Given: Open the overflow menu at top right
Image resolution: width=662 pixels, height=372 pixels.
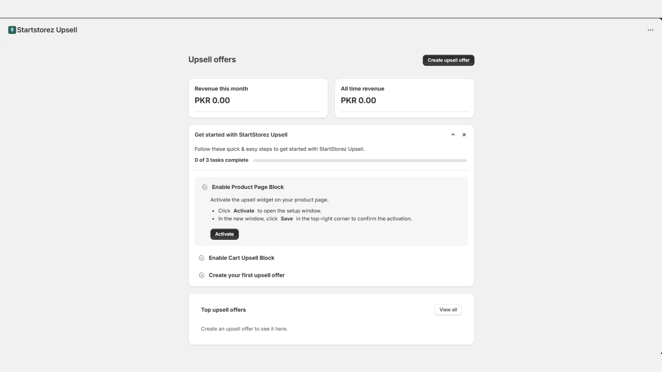Looking at the screenshot, I should (650, 29).
